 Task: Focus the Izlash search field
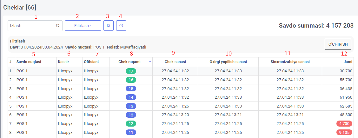[x=35, y=26]
